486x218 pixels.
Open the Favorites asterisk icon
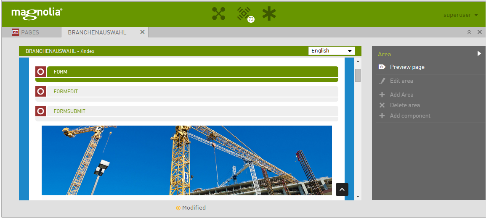tap(269, 14)
